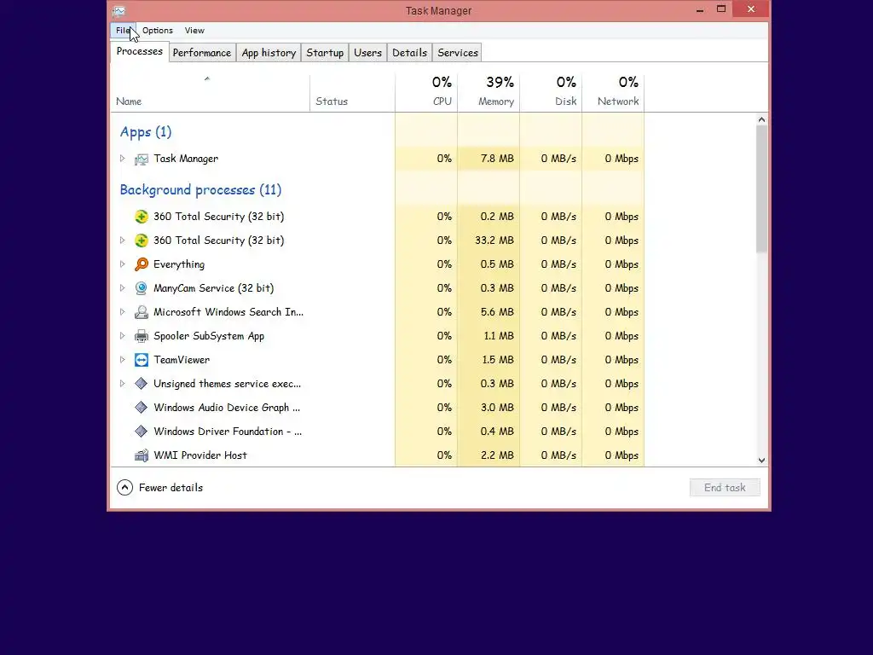Click the 33.2 MB memory value
Screen dimensions: 873x655
[494, 241]
